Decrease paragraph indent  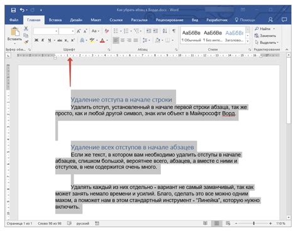click(148, 31)
